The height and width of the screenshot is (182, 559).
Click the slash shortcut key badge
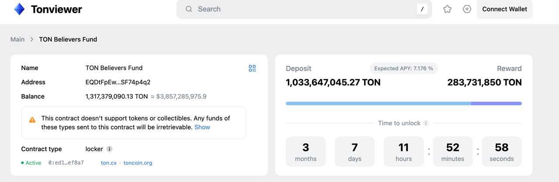pyautogui.click(x=422, y=9)
